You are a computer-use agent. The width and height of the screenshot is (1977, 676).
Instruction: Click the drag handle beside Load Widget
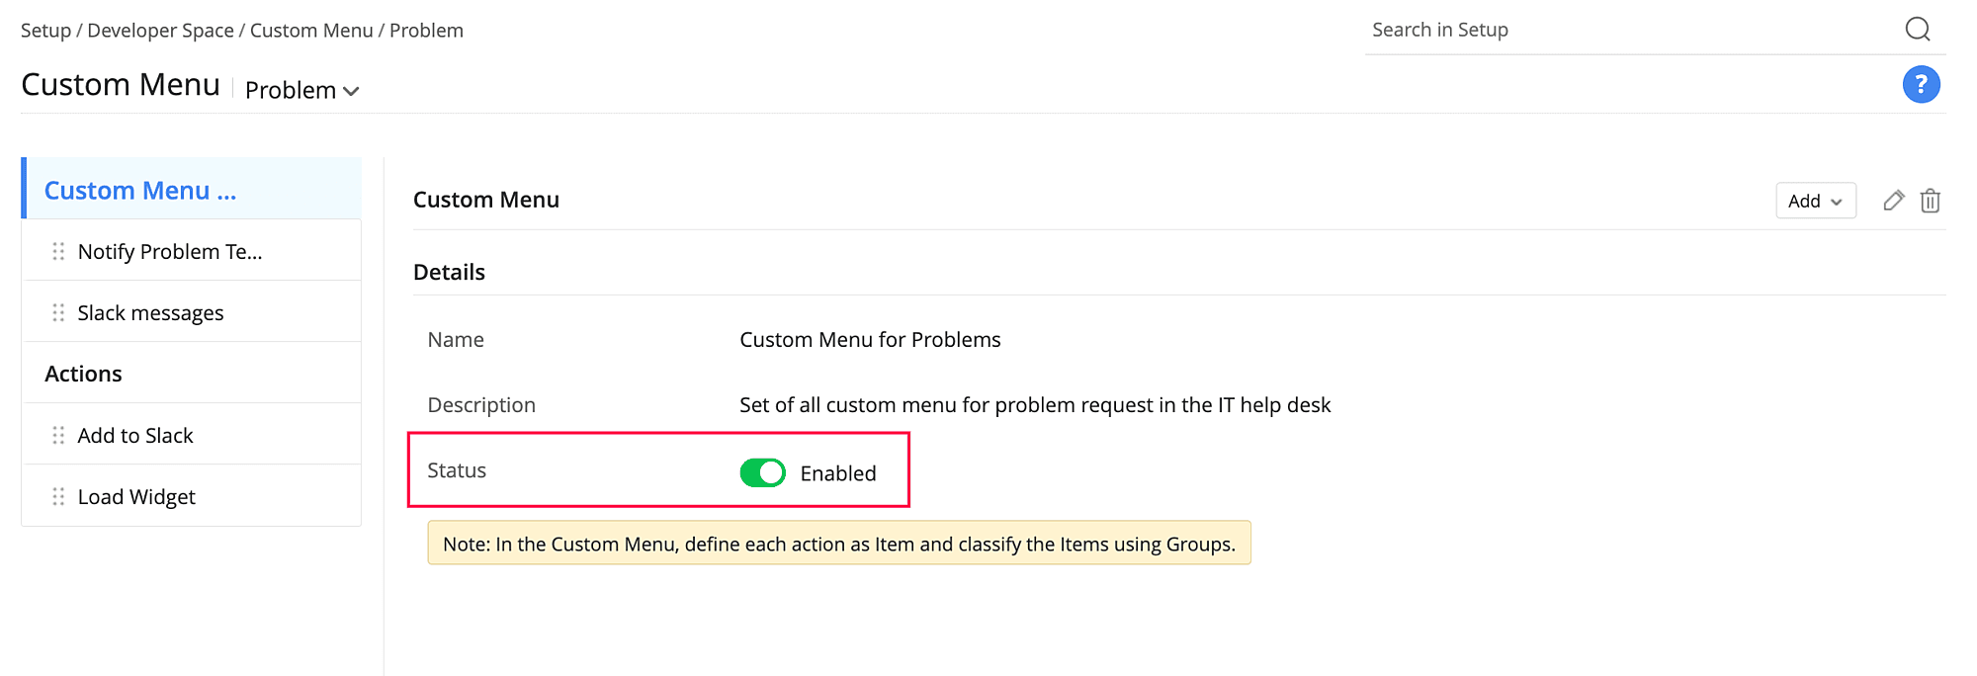[58, 497]
